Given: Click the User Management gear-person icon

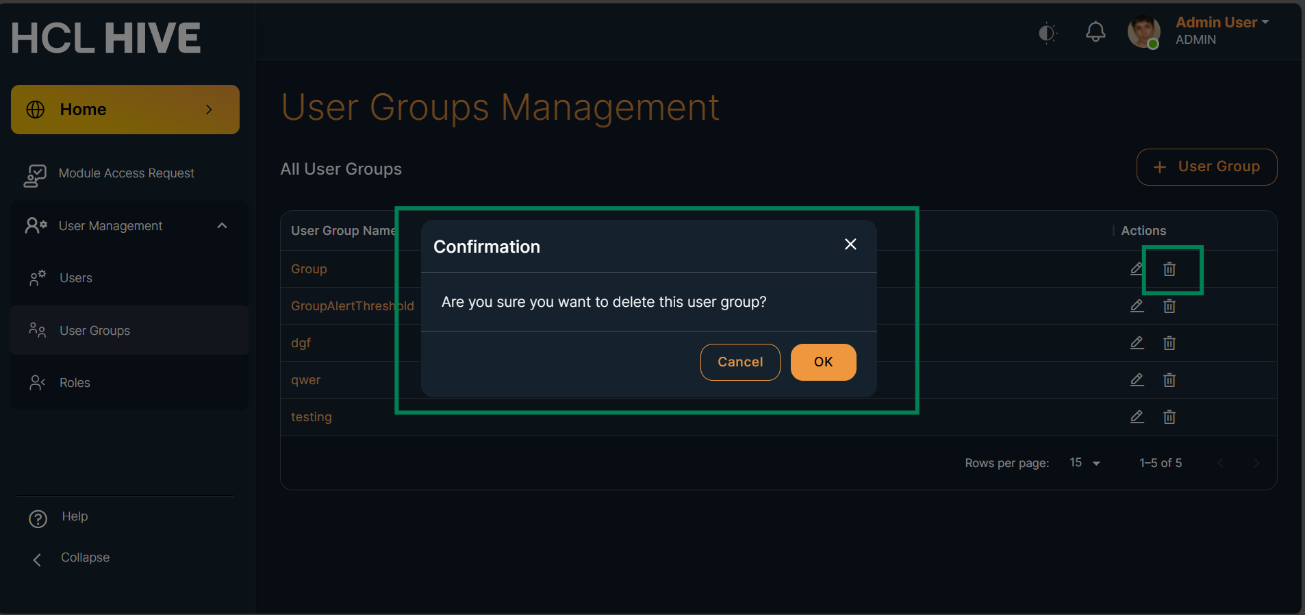Looking at the screenshot, I should [x=36, y=225].
